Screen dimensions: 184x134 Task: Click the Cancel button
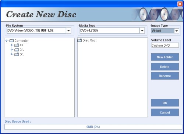pyautogui.click(x=165, y=112)
